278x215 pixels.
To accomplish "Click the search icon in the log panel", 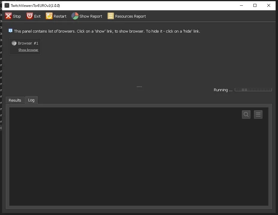I will point(246,115).
